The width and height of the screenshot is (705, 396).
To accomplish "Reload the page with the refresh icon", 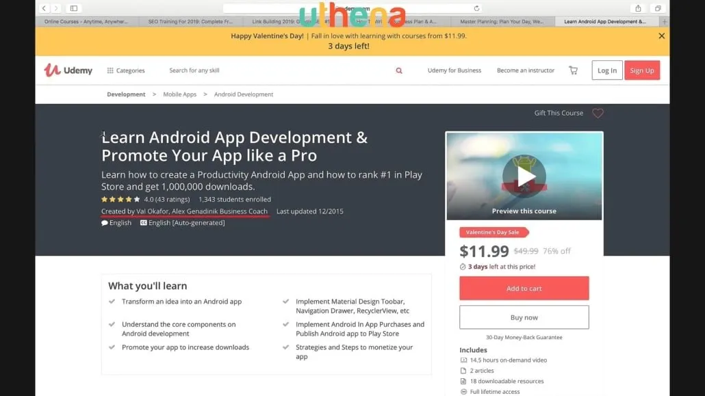I will (476, 8).
